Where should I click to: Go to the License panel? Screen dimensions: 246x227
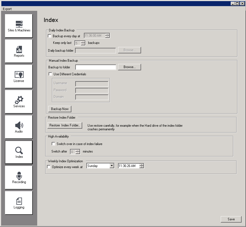(19, 76)
